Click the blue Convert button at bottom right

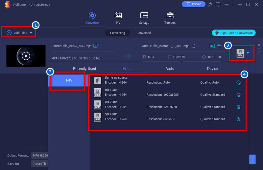(252, 159)
